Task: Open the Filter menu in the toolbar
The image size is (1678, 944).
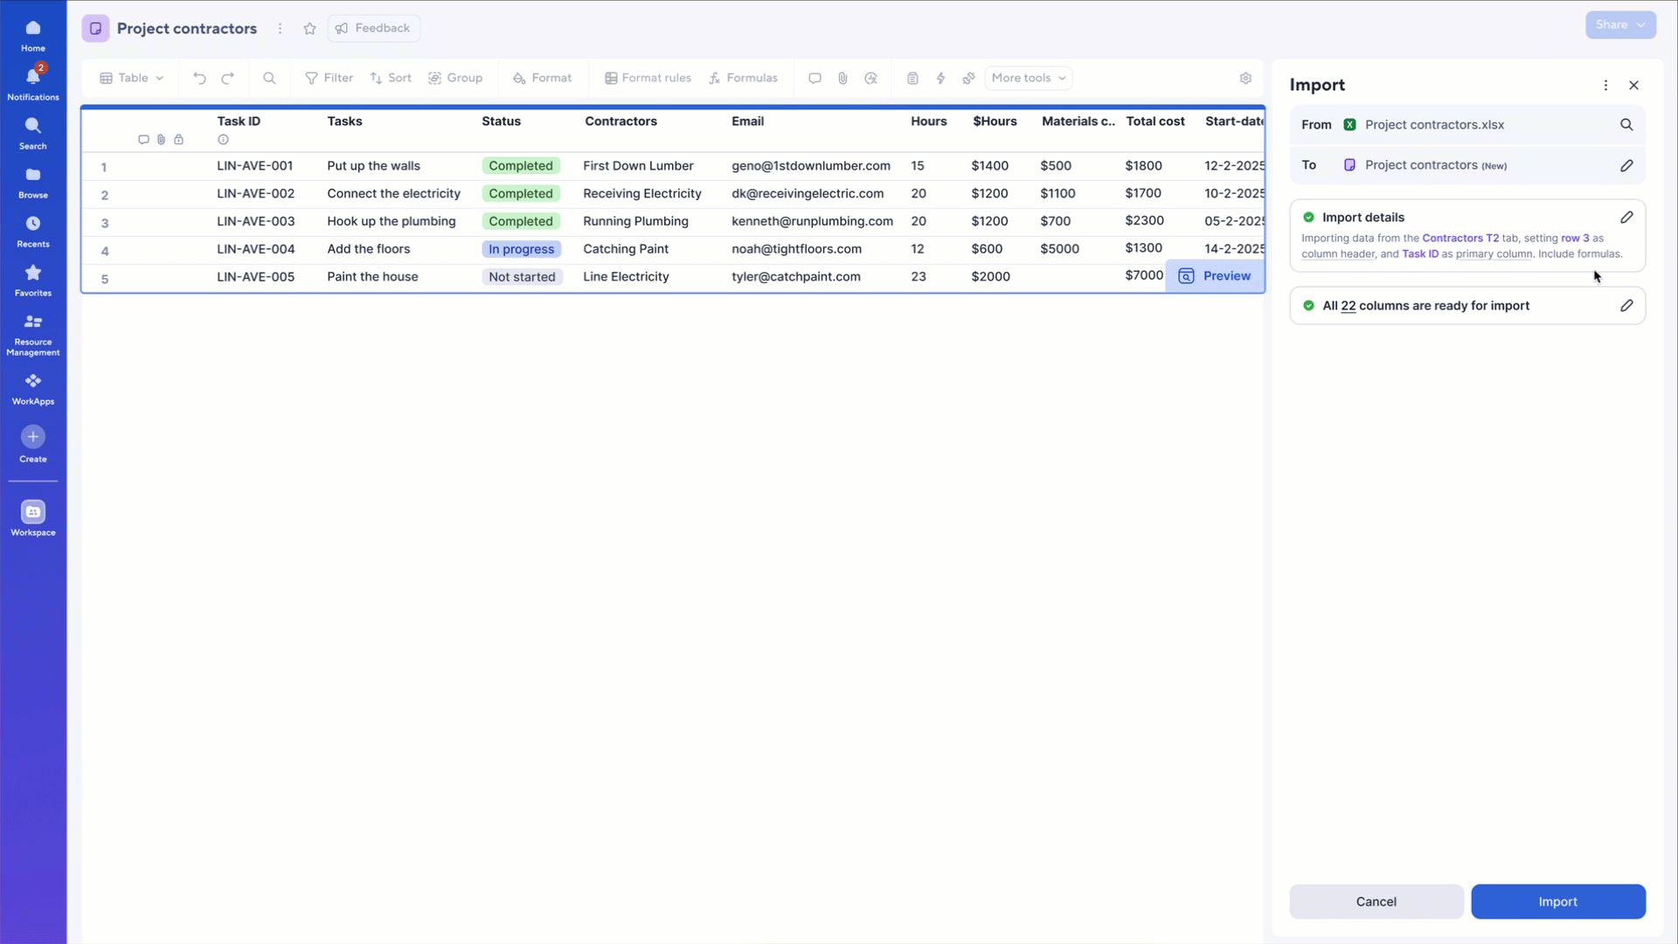Action: [x=329, y=78]
